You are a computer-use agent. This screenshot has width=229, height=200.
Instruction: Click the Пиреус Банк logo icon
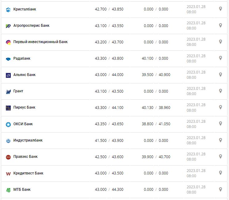point(8,108)
